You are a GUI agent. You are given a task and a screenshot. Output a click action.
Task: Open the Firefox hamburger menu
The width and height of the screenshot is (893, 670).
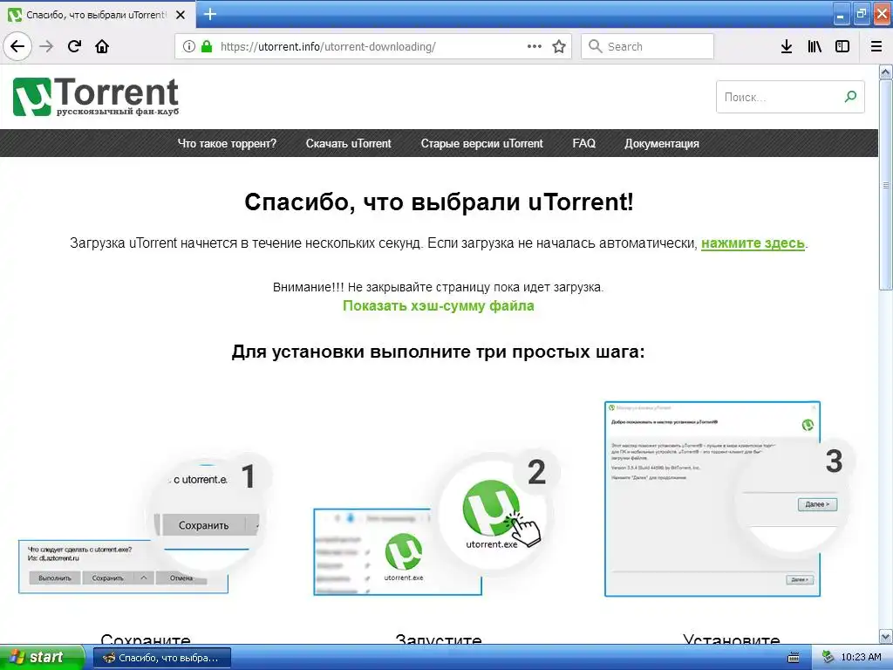click(876, 46)
